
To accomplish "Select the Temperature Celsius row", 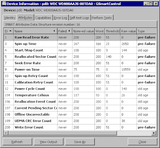I will point(80,95).
